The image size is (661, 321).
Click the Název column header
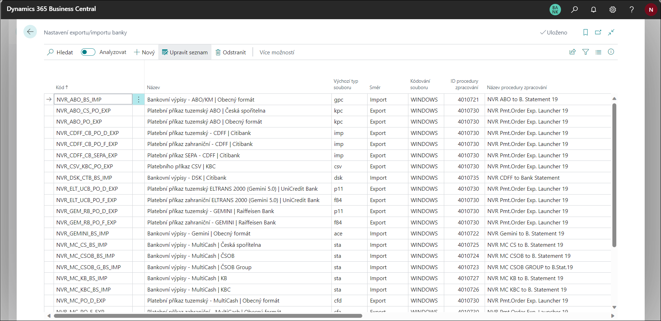[153, 87]
